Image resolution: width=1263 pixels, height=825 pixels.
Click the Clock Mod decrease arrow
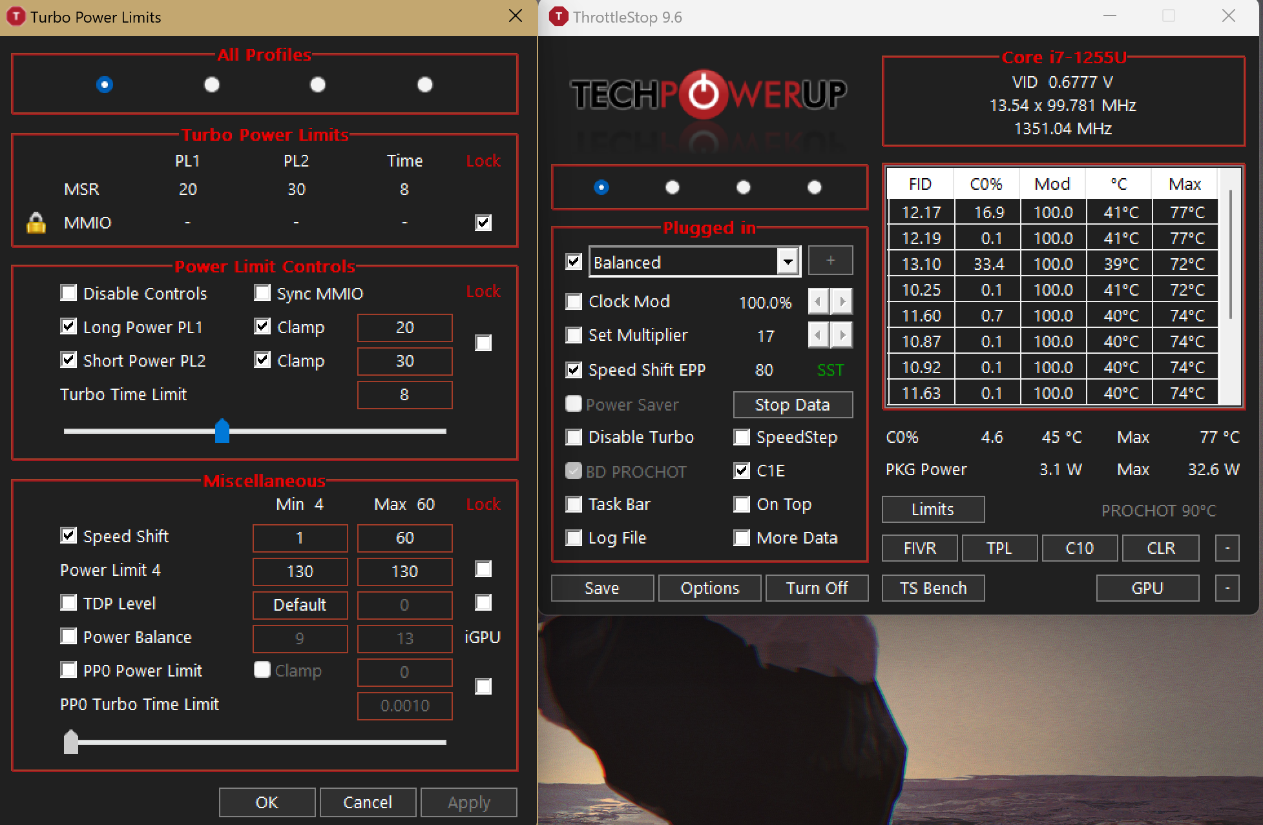tap(819, 301)
